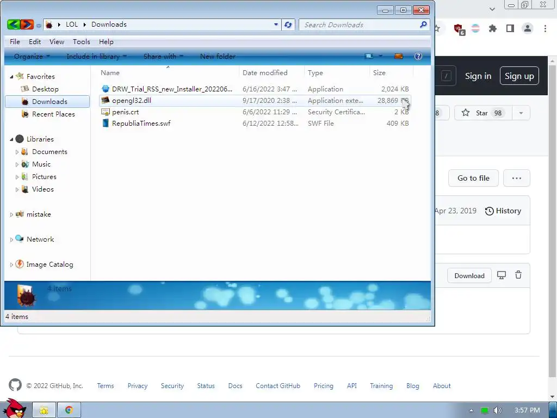Click the GitHub delete file trash icon

tap(518, 275)
